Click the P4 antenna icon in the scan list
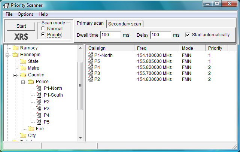This screenshot has width=240, height=152. 91,67
